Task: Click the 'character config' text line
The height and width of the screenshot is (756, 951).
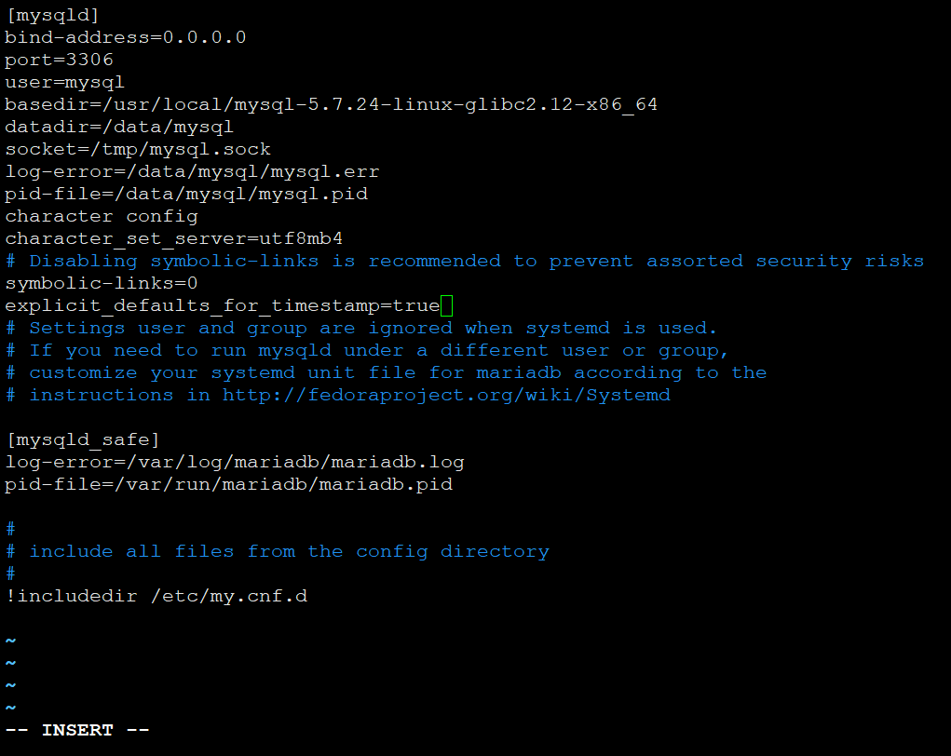Action: pyautogui.click(x=102, y=216)
